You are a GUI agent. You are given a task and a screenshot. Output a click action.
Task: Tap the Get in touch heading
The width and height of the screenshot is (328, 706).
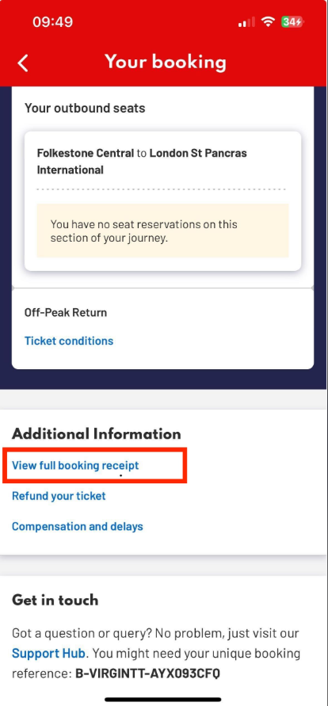55,600
